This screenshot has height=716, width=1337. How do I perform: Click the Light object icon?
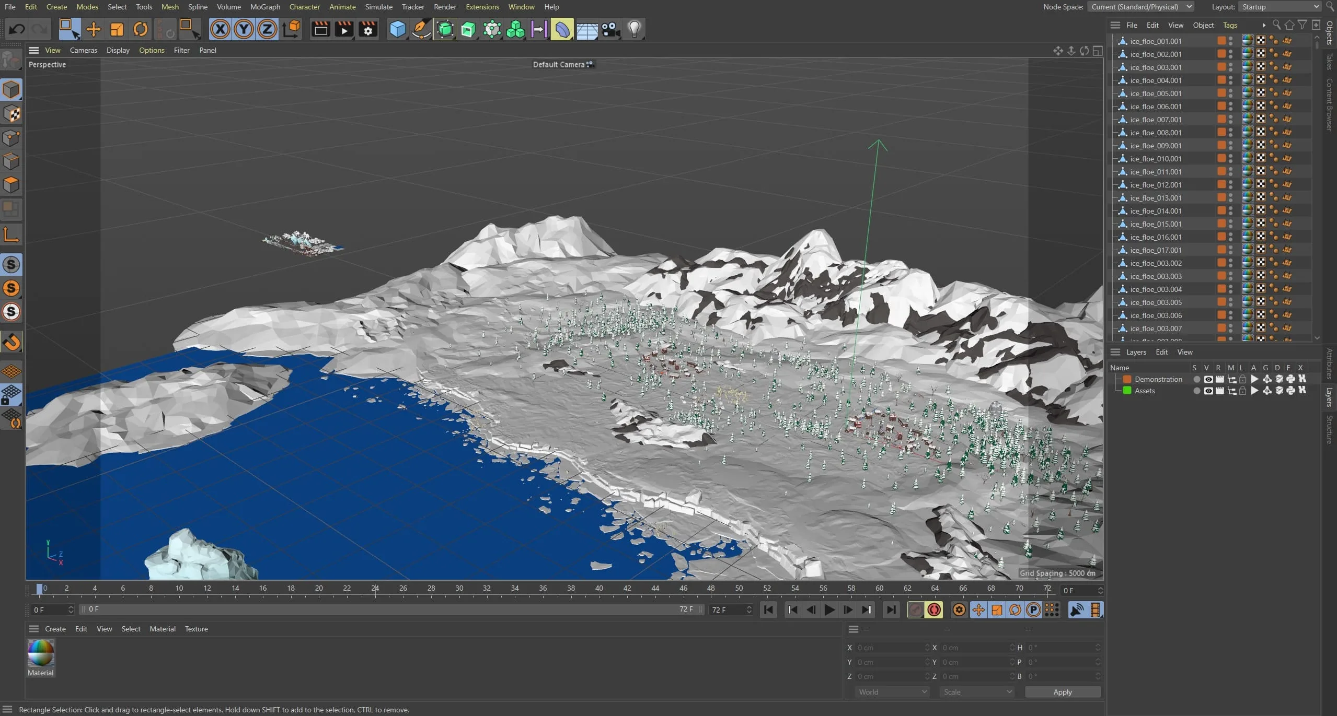pos(634,29)
